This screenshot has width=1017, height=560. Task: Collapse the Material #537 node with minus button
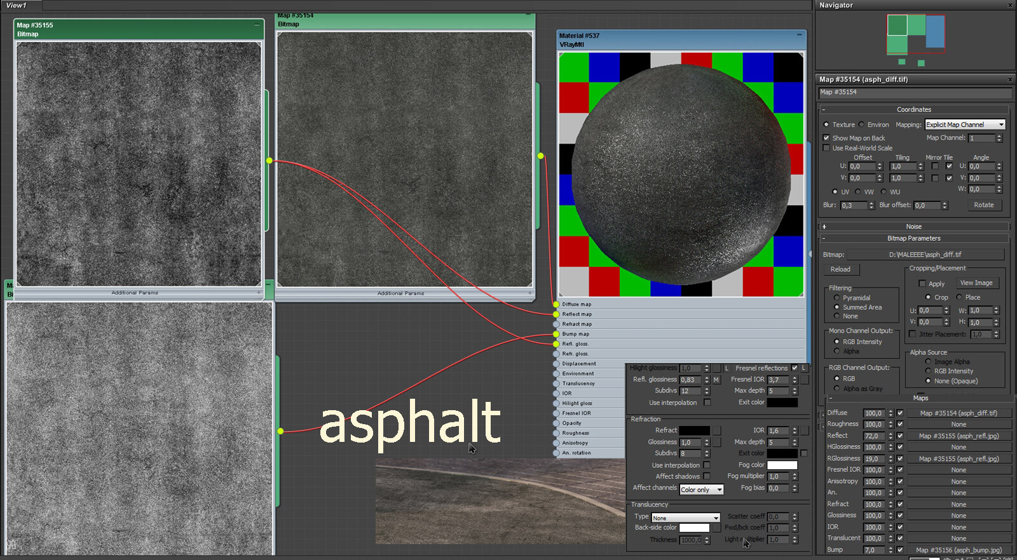point(799,35)
